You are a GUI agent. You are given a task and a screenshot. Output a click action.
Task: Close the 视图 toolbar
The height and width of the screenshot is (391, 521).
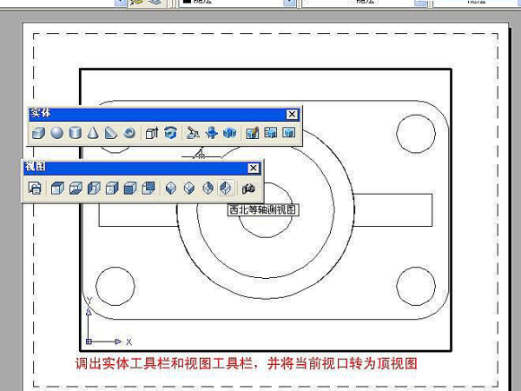pyautogui.click(x=254, y=168)
